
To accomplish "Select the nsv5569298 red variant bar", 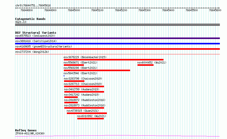I will [x=97, y=70].
